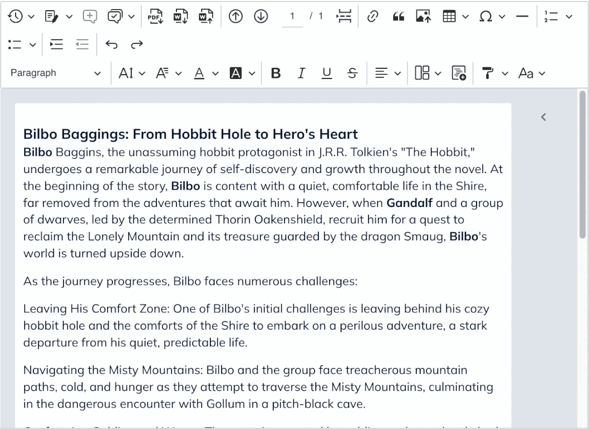Expand the text alignment options

tap(387, 73)
